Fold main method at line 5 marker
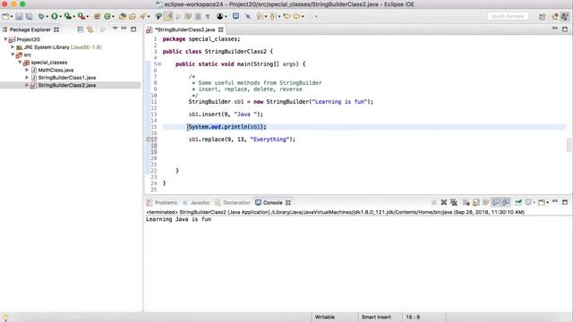The image size is (573, 322). tap(159, 64)
